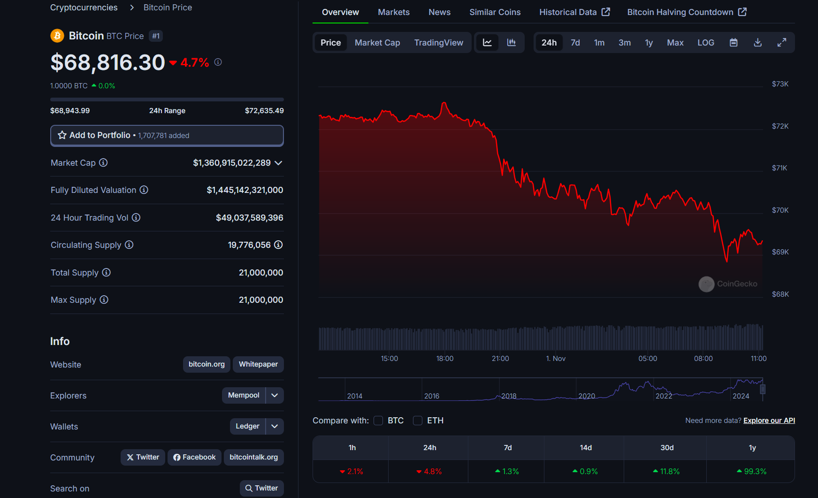The image size is (818, 498).
Task: Expand the Market Cap details chevron
Action: pyautogui.click(x=278, y=163)
